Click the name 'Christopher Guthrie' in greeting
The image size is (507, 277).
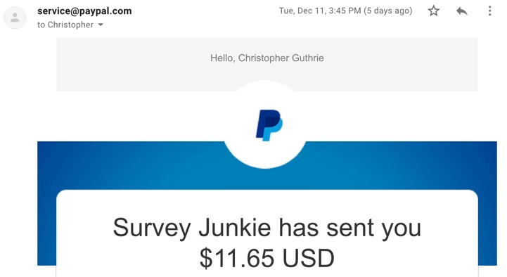coord(281,58)
